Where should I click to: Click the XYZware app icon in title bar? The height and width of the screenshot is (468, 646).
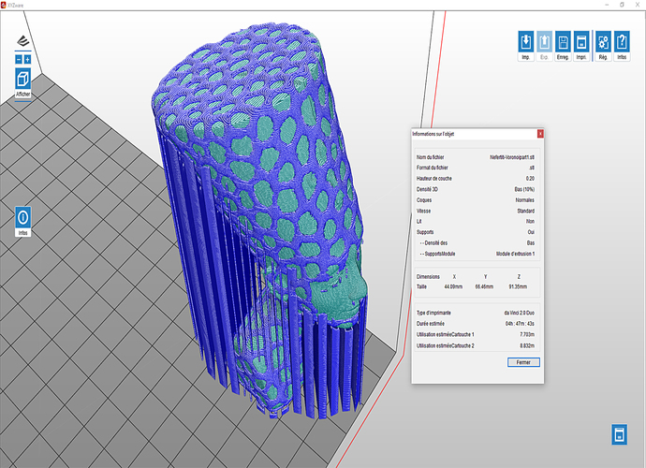pyautogui.click(x=4, y=5)
